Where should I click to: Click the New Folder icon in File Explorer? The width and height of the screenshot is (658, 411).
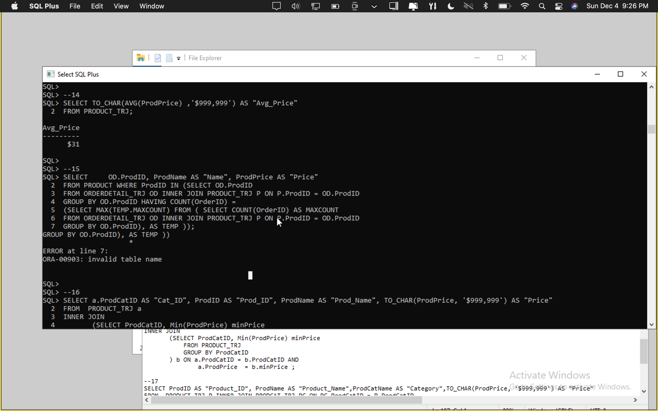click(x=169, y=58)
